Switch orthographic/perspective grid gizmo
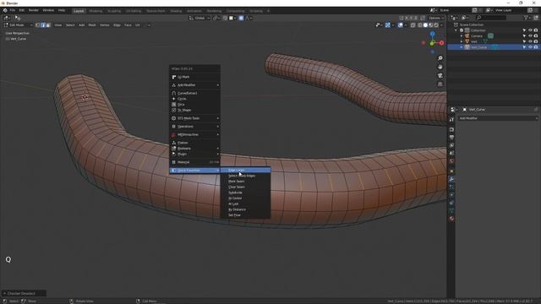 pyautogui.click(x=440, y=84)
